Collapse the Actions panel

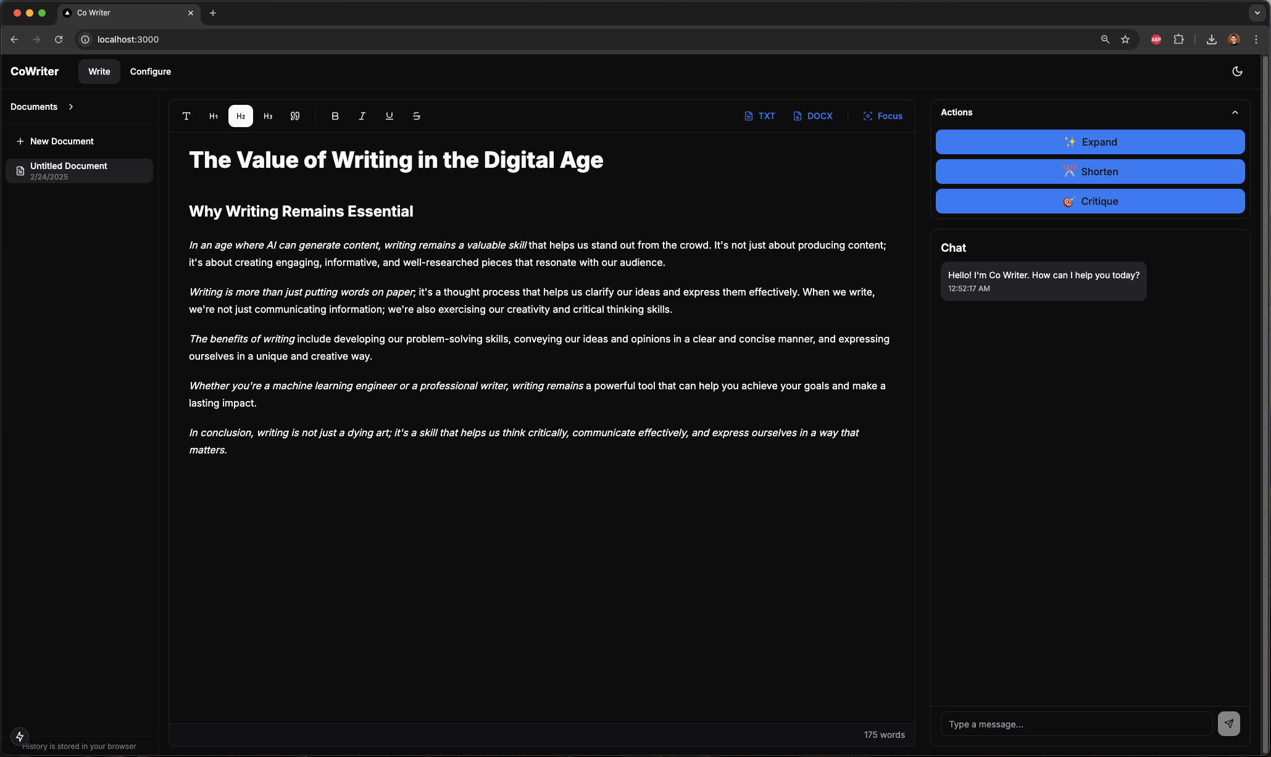[x=1235, y=112]
